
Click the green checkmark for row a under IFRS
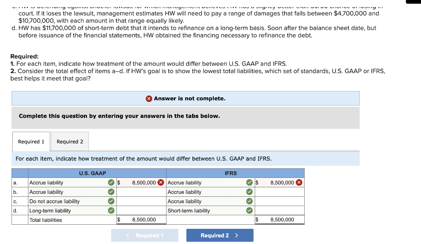click(249, 182)
